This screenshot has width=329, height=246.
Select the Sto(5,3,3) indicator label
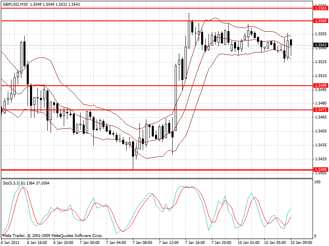(12, 183)
